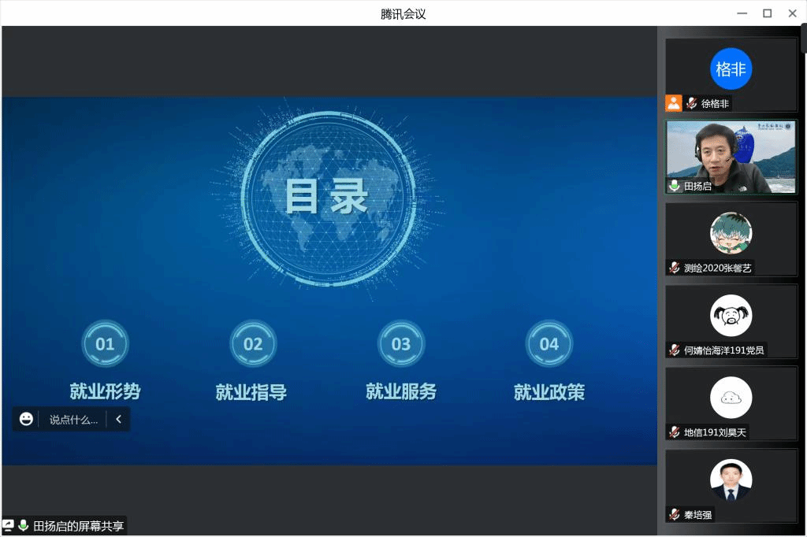Maximize the 腾讯会议 window
Image resolution: width=807 pixels, height=537 pixels.
(767, 13)
